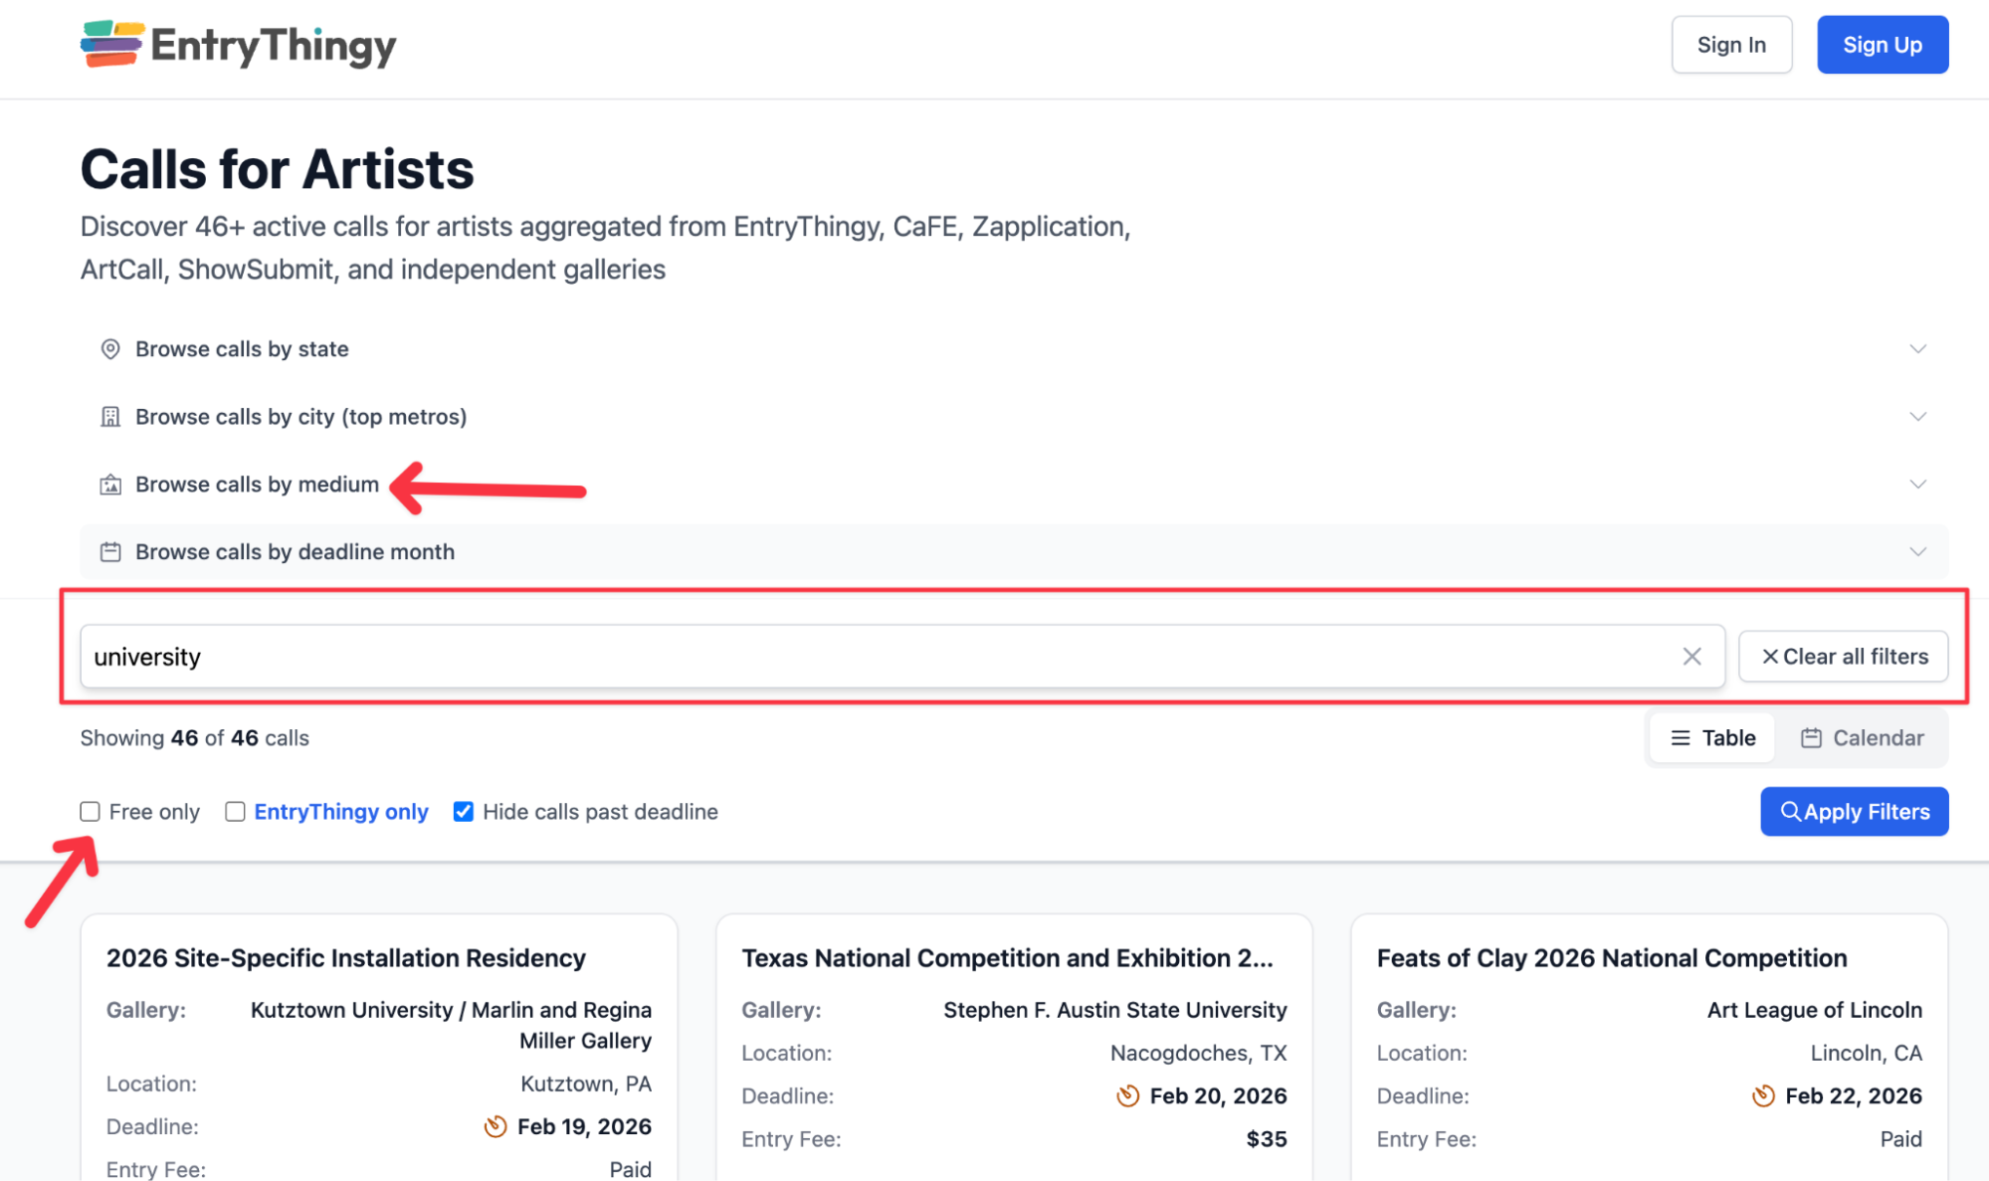This screenshot has width=1989, height=1181.
Task: Switch to the Table view tab
Action: (1712, 738)
